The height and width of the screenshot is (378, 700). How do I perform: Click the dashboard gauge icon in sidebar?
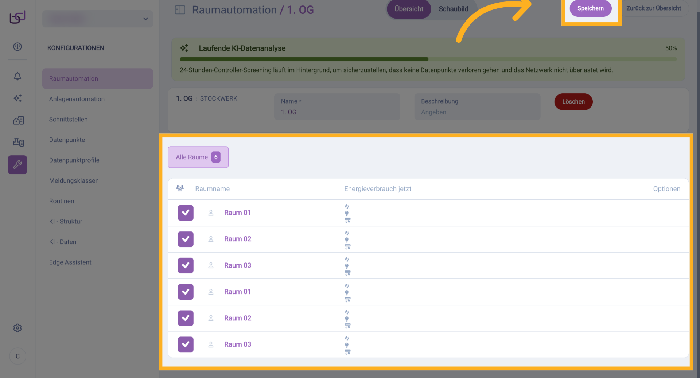coord(17,47)
